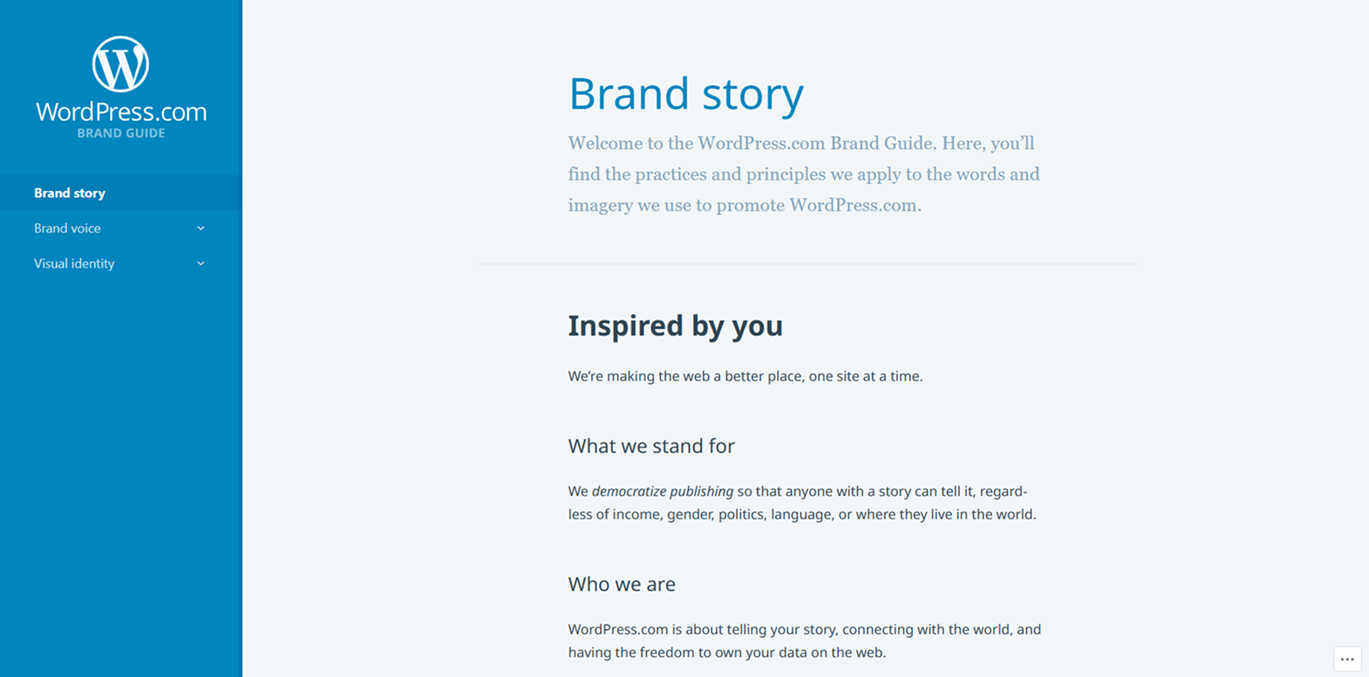Click the WordPress circular W logo
Viewport: 1369px width, 677px height.
coord(121,64)
